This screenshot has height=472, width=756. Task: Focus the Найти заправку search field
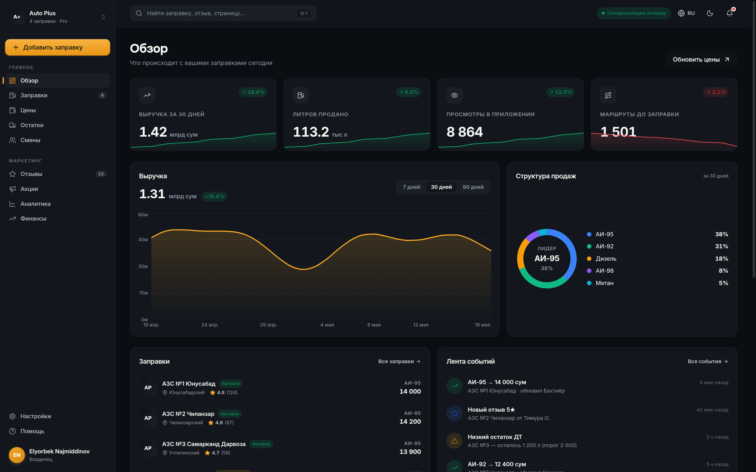pos(223,13)
